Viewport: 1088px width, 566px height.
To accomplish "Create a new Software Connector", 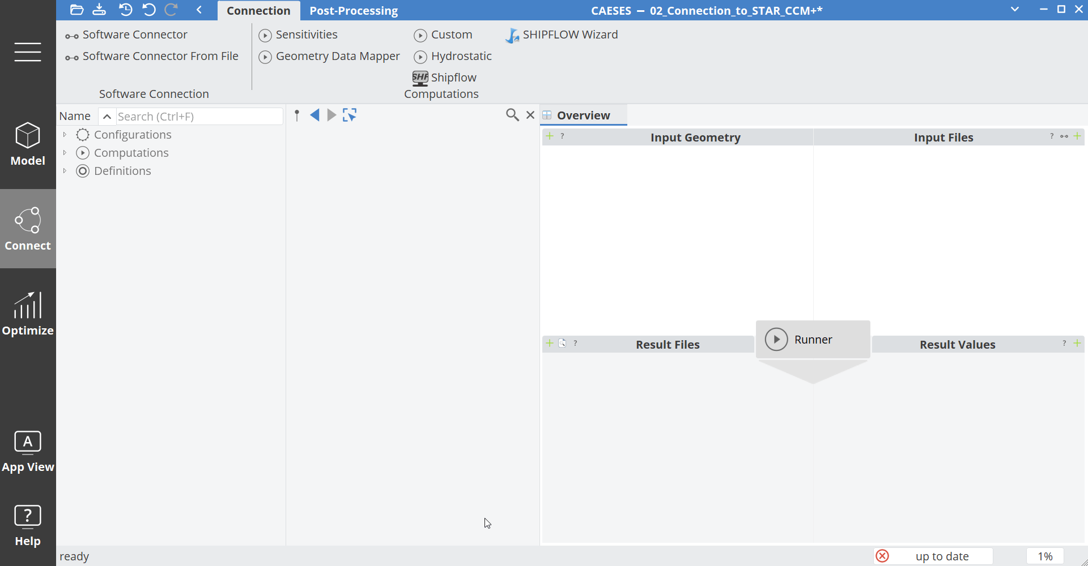I will [x=126, y=35].
